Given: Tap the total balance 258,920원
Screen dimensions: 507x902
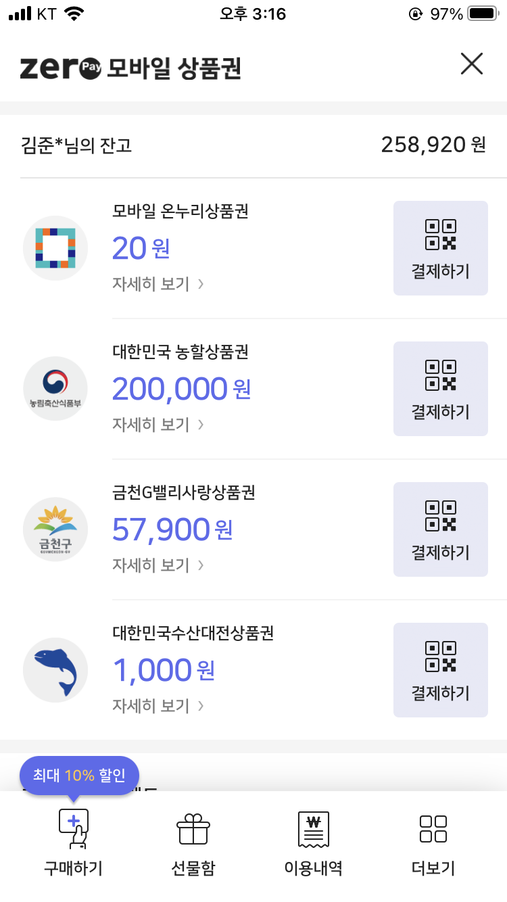Looking at the screenshot, I should (433, 145).
